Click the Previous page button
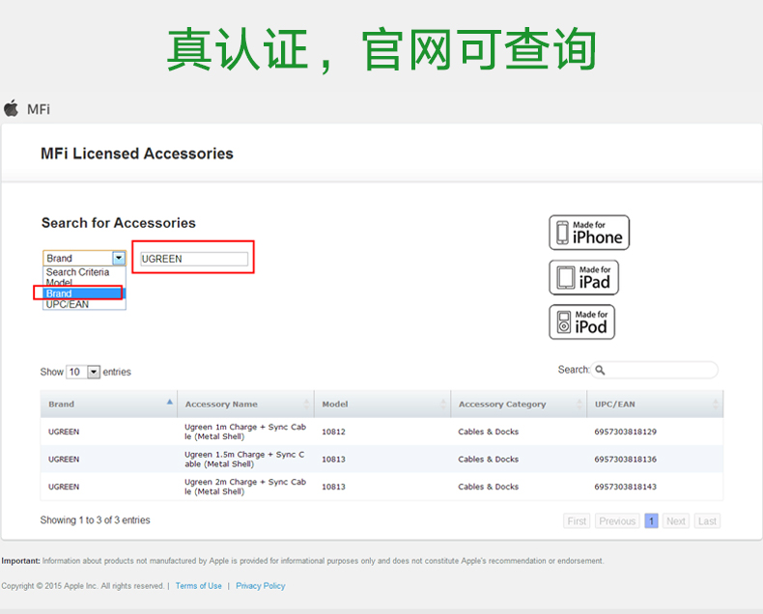The image size is (763, 614). point(616,521)
